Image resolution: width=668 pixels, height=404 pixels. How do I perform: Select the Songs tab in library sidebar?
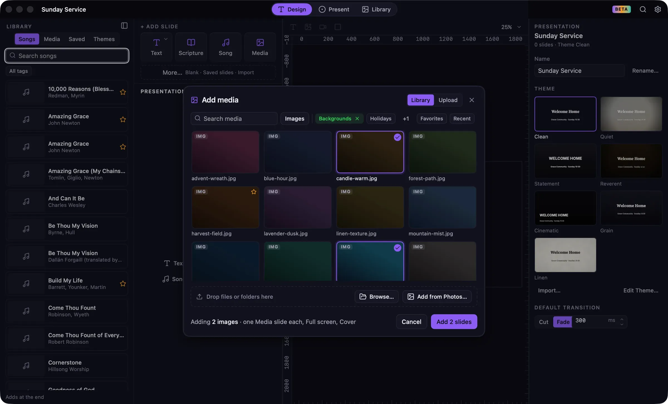pos(27,39)
